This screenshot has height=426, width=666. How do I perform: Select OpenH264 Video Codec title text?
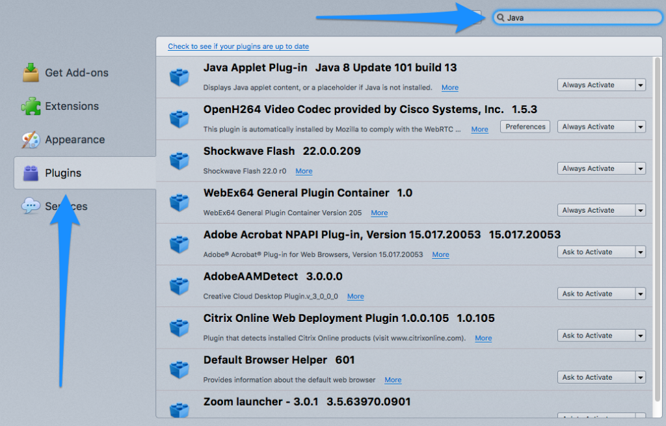point(370,109)
